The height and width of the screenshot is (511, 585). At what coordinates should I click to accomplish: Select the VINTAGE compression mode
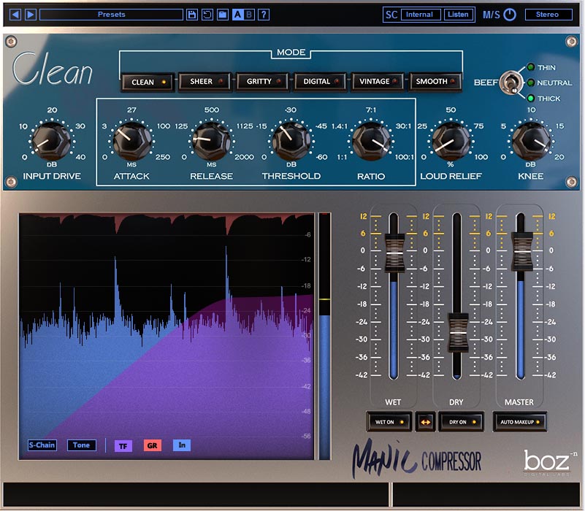377,82
